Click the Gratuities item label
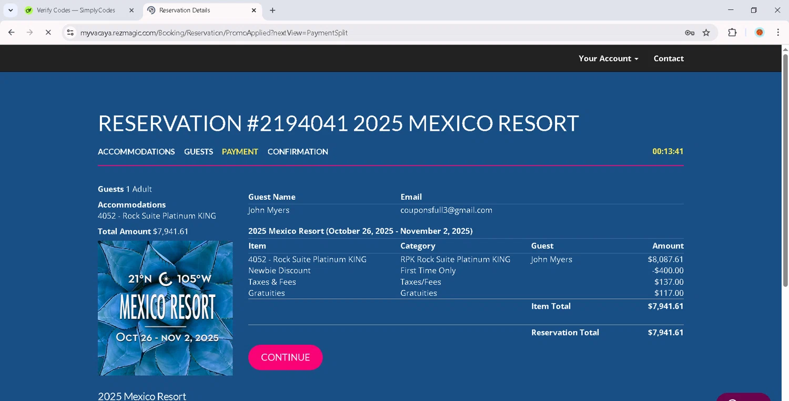Image resolution: width=789 pixels, height=401 pixels. point(267,293)
